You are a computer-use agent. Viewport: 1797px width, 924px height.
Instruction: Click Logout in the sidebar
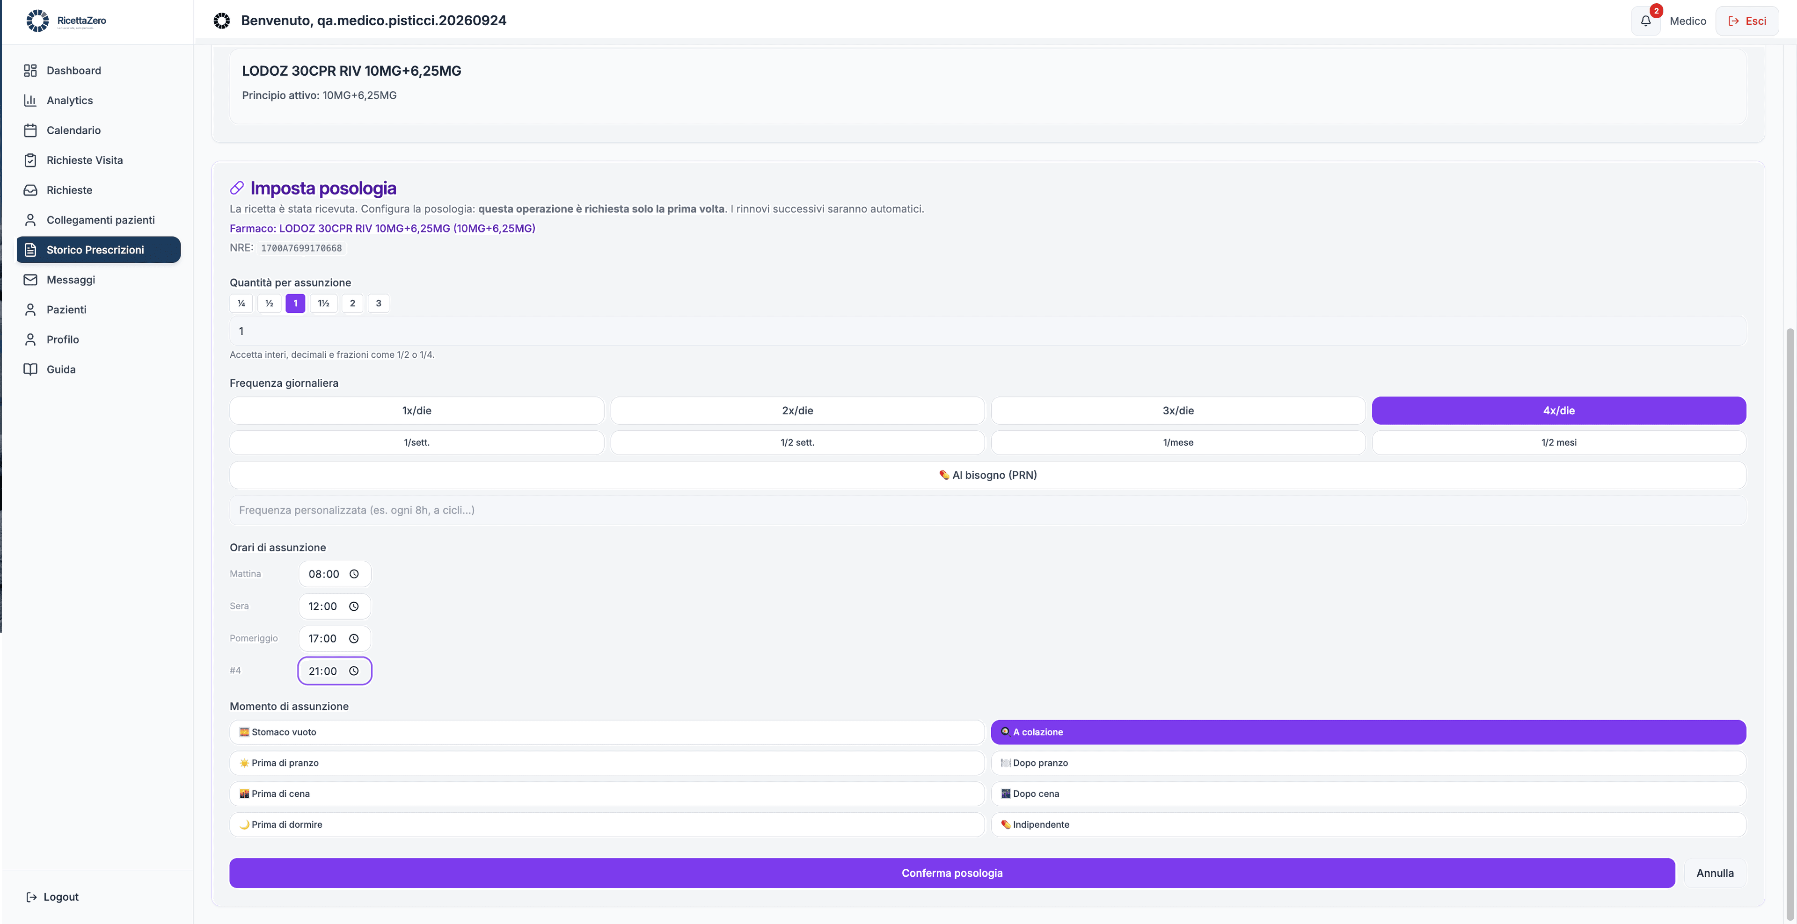point(52,897)
